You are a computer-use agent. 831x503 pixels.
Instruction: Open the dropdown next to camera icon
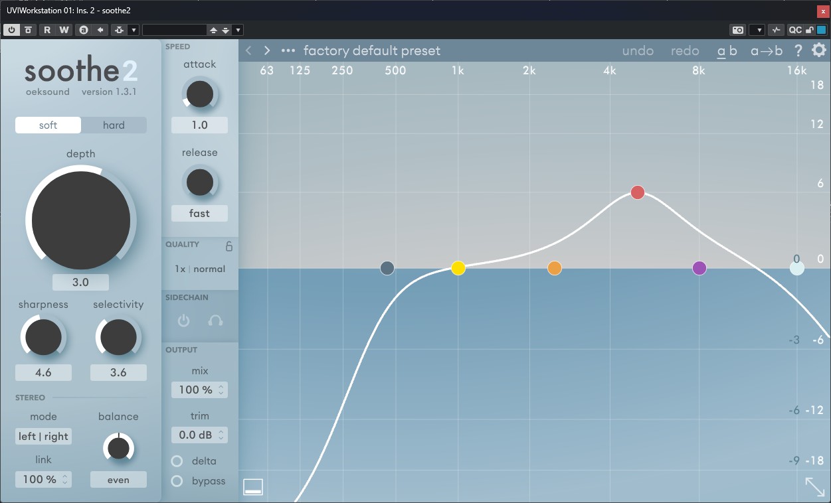coord(757,30)
